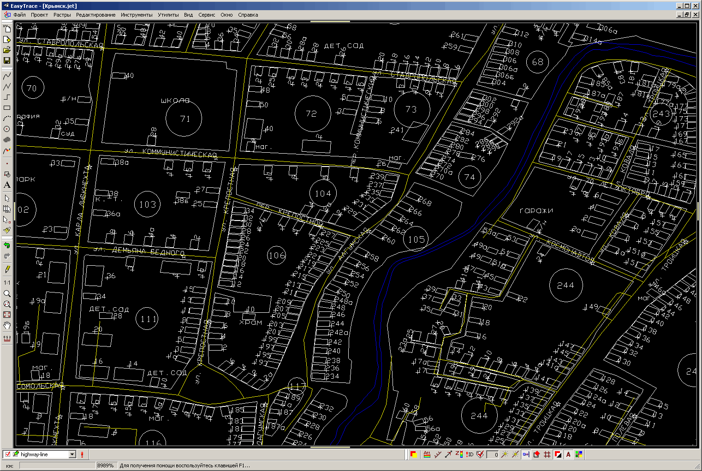Expand the highway-line layer dropdown

click(x=72, y=454)
